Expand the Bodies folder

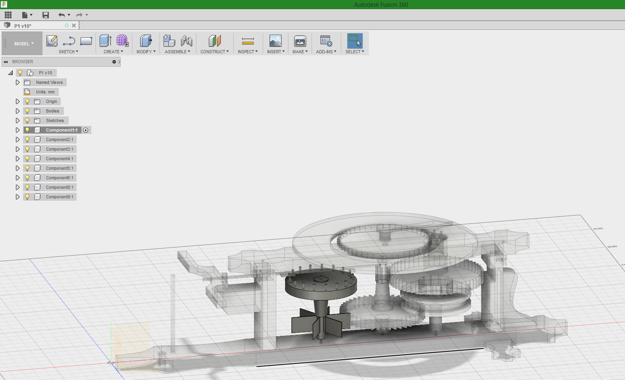[17, 111]
